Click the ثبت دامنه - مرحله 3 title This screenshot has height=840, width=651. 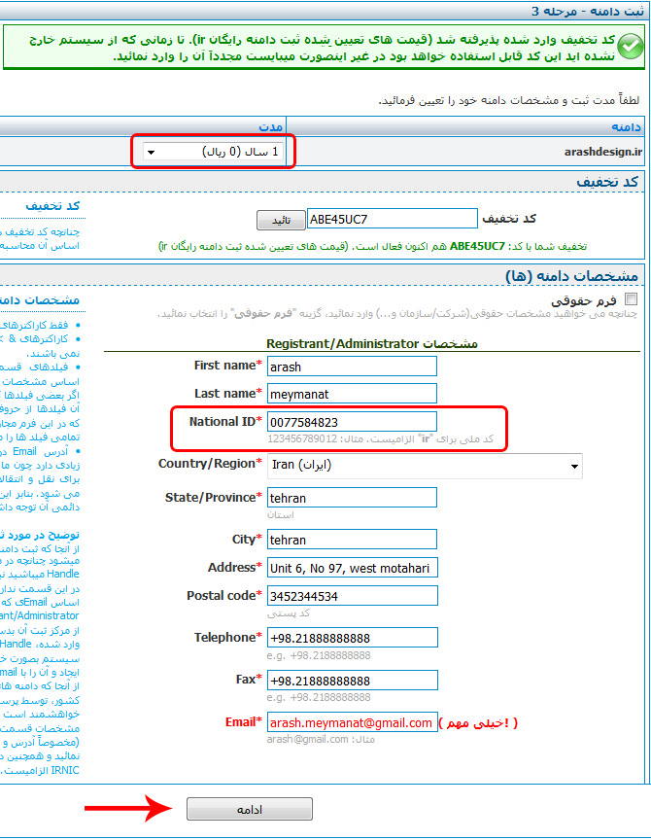[x=587, y=11]
